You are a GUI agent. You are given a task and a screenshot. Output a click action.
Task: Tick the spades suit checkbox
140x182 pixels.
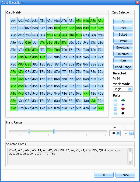(115, 113)
